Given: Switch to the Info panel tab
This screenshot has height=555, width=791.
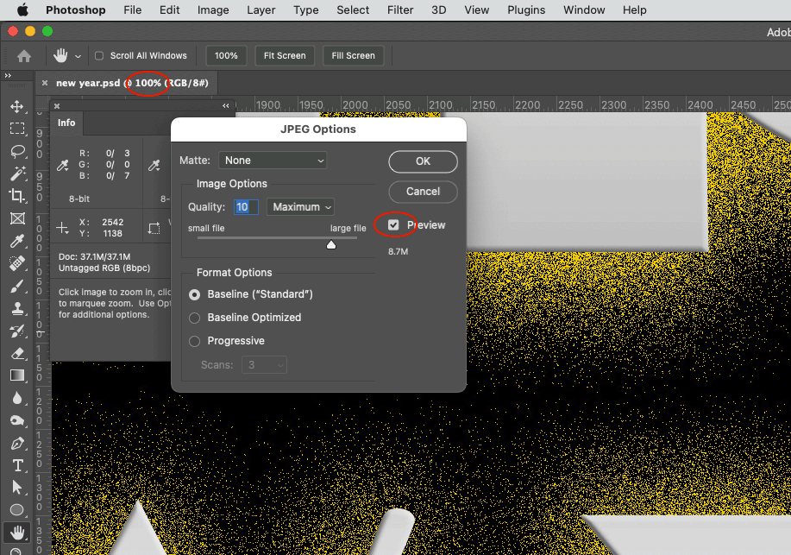Looking at the screenshot, I should pos(66,123).
